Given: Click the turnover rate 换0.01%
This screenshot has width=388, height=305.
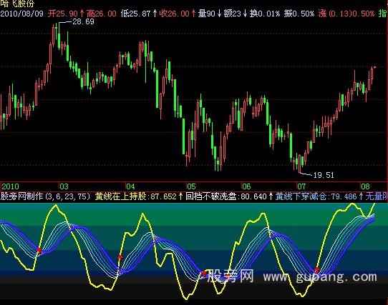Looking at the screenshot, I should 265,14.
